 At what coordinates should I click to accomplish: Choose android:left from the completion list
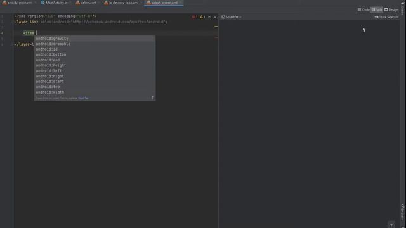pyautogui.click(x=95, y=71)
